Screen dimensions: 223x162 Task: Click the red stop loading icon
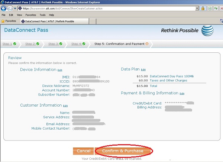(x=222, y=9)
